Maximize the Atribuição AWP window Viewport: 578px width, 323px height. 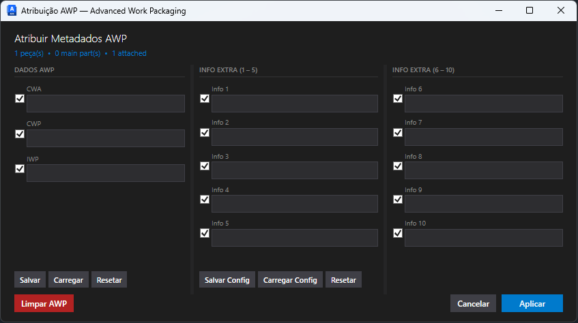[530, 10]
